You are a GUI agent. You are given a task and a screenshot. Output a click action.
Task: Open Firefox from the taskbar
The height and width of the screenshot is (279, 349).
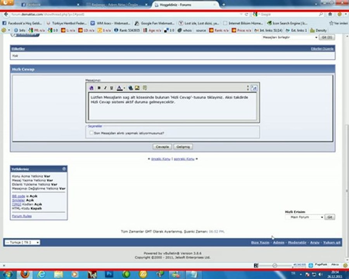tap(25, 275)
